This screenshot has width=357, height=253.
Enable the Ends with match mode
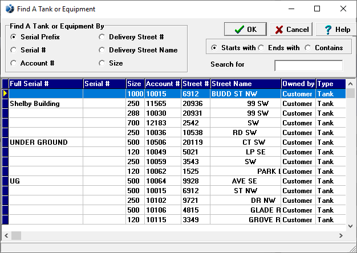click(x=261, y=48)
